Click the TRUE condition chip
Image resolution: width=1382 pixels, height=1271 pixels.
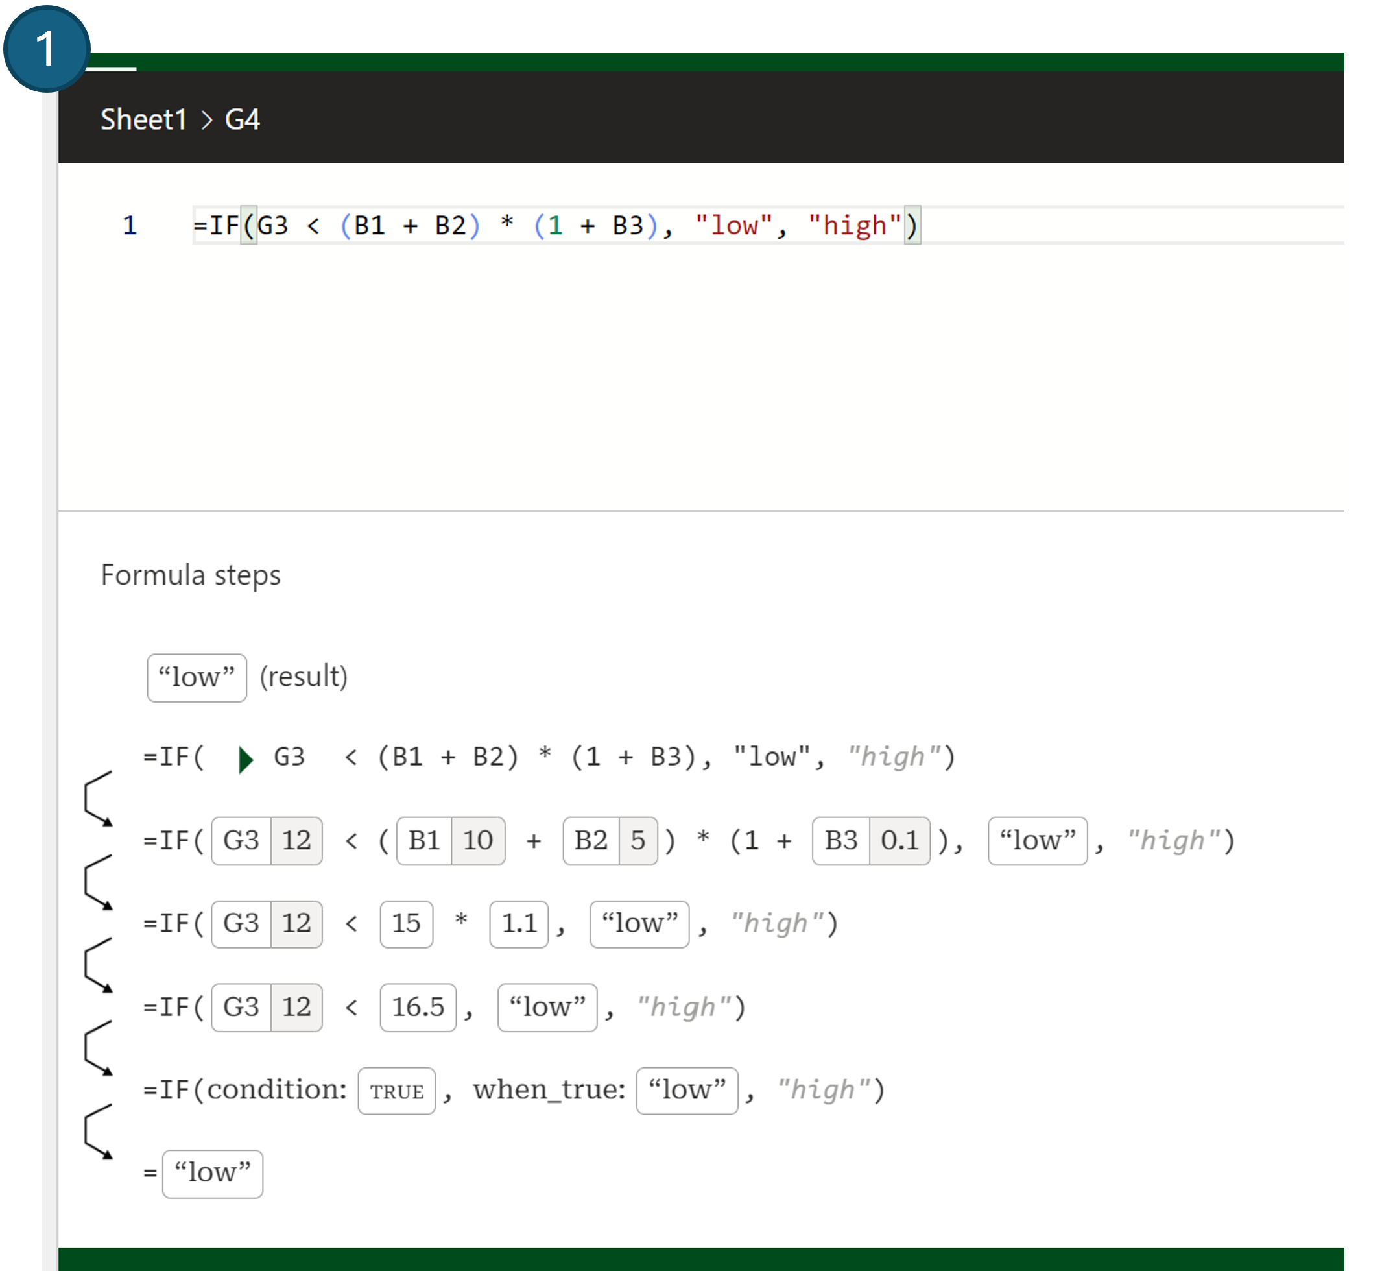[x=397, y=1091]
